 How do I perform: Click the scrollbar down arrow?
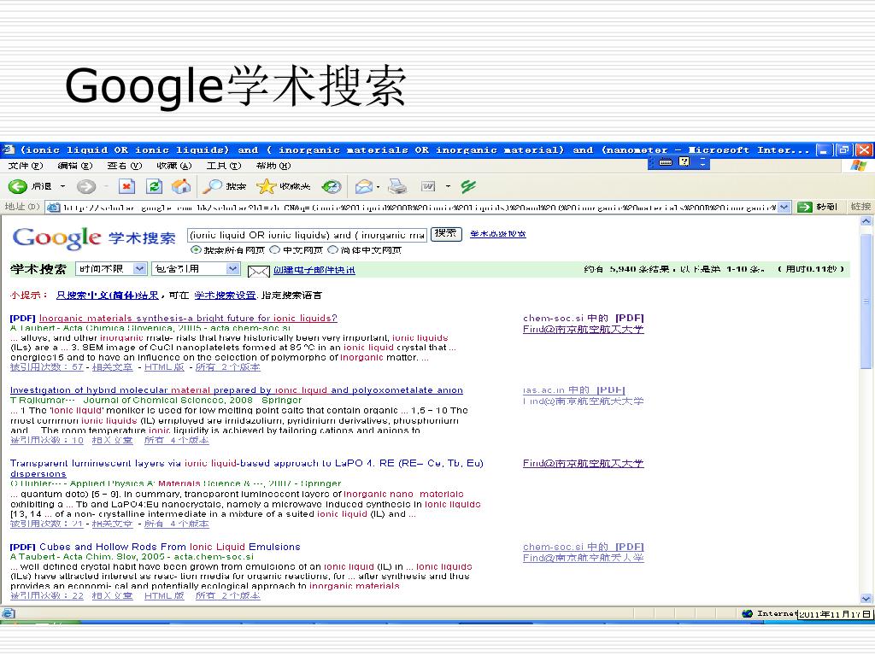pyautogui.click(x=866, y=599)
